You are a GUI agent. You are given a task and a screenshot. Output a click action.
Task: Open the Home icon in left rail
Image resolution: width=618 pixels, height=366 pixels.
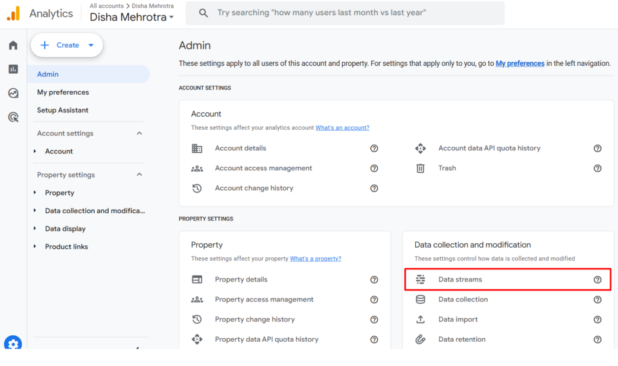pos(13,45)
